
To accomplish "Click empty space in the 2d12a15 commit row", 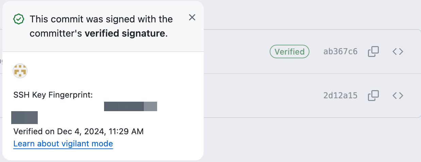I will [255, 96].
